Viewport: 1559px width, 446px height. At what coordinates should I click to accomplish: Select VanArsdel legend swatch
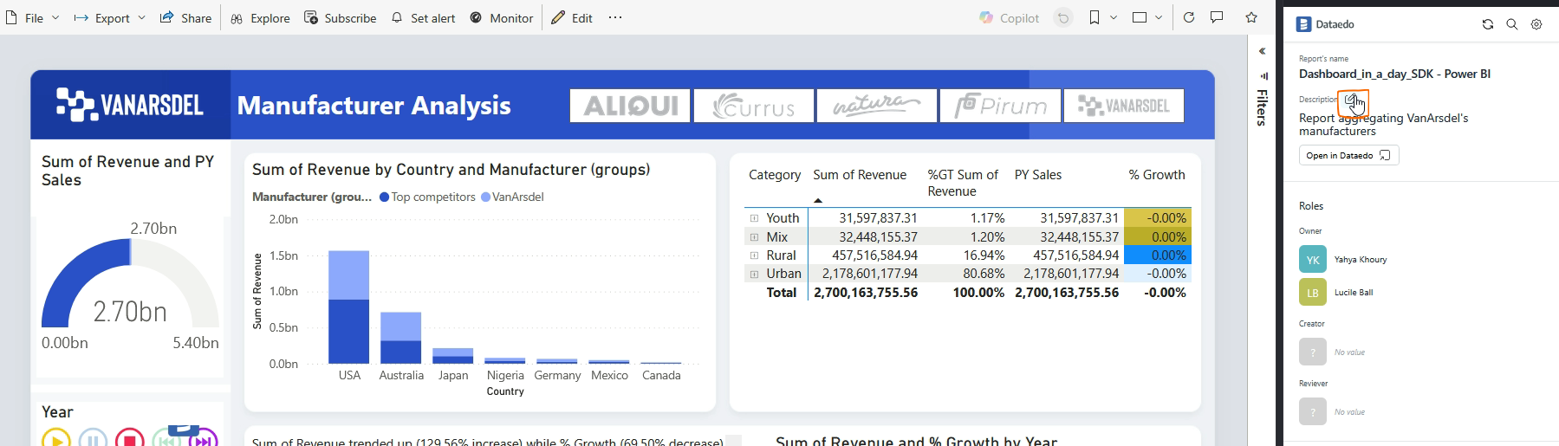point(486,197)
